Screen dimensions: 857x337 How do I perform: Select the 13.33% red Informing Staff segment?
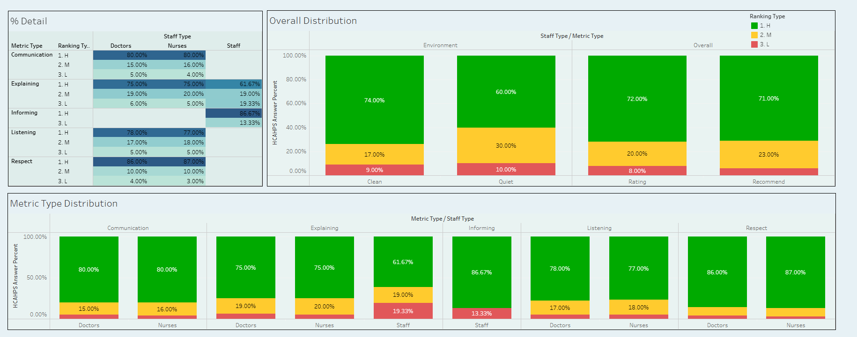click(x=482, y=314)
